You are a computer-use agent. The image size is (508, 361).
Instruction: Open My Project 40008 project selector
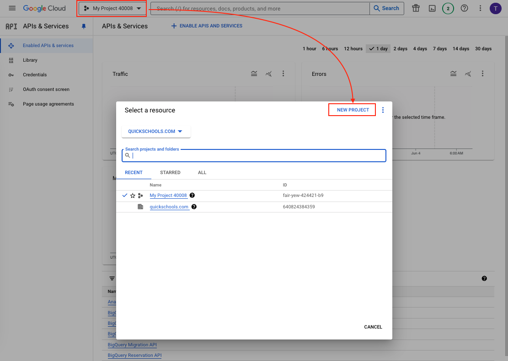[112, 8]
